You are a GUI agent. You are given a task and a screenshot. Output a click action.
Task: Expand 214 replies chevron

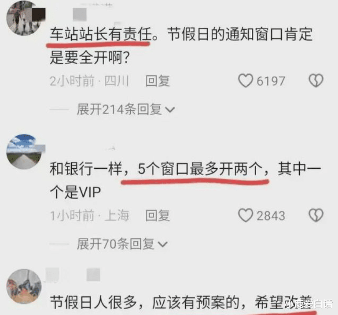170,110
